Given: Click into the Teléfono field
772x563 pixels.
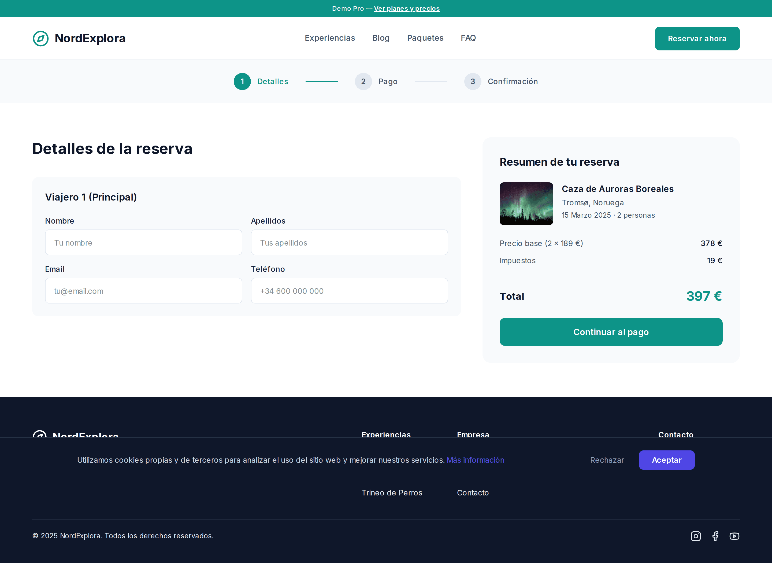Looking at the screenshot, I should point(349,291).
